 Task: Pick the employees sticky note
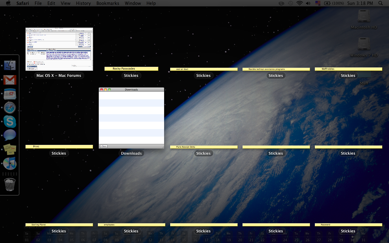(131, 225)
